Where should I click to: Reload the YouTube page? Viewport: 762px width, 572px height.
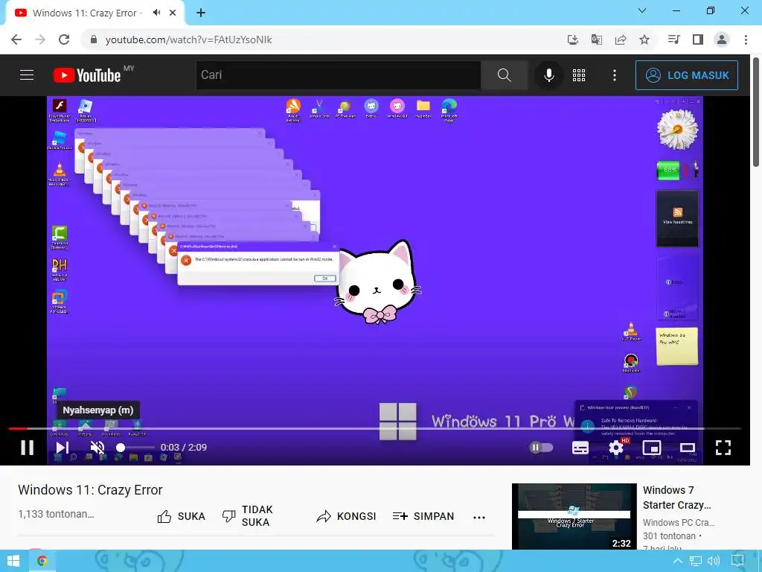coord(64,39)
